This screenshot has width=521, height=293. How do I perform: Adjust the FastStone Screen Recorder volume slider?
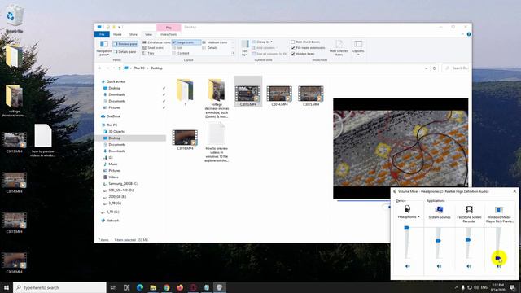click(x=468, y=240)
